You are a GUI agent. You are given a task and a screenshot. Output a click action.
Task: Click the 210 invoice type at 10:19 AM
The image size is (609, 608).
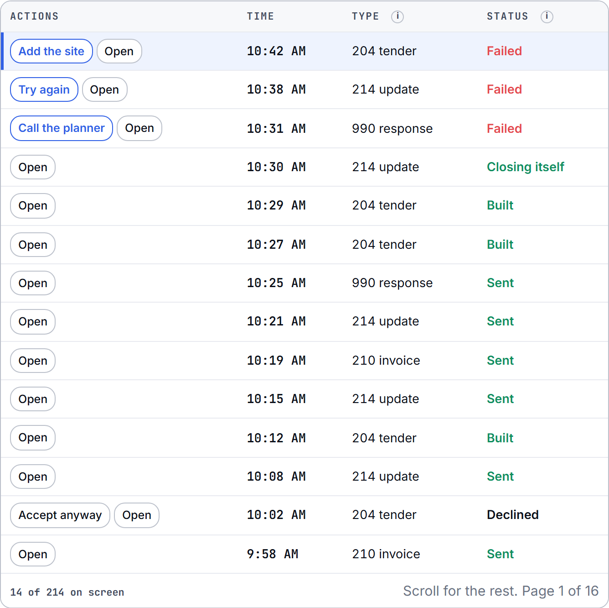[386, 361]
